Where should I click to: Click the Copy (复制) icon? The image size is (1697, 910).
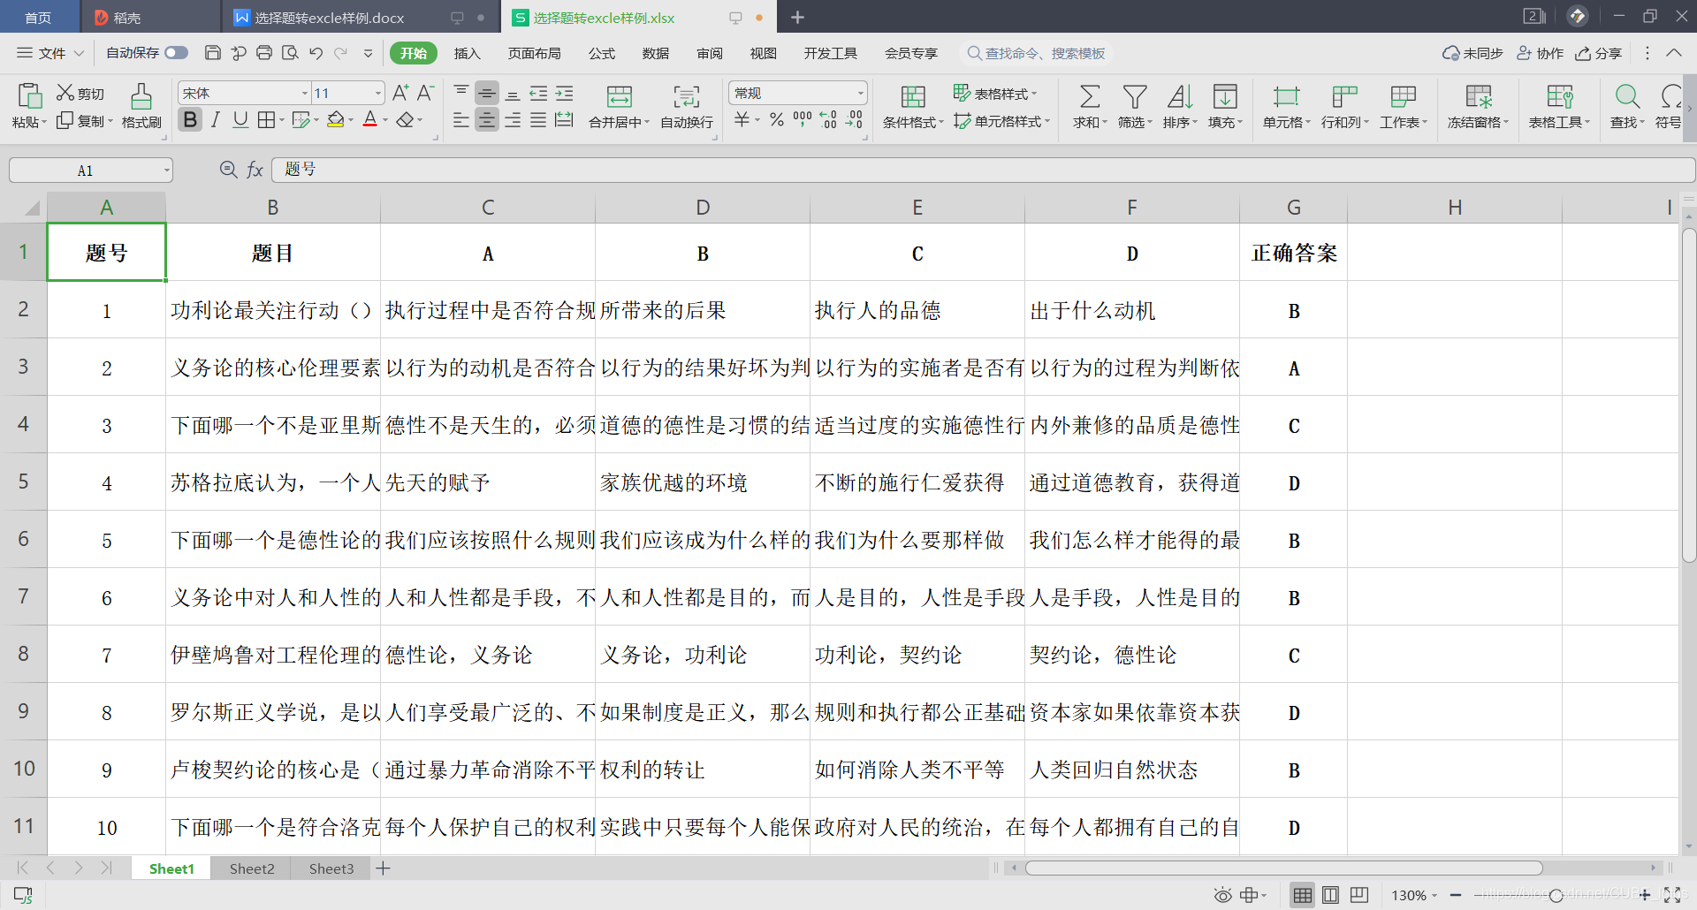click(x=65, y=120)
